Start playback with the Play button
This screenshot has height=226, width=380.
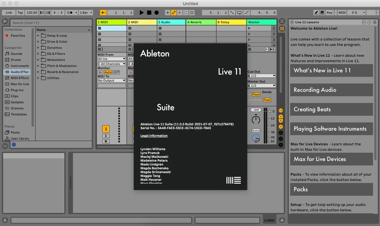pyautogui.click(x=142, y=13)
